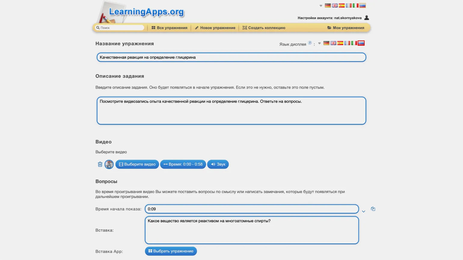This screenshot has height=260, width=463.
Task: Open the account settings user icon
Action: point(366,18)
